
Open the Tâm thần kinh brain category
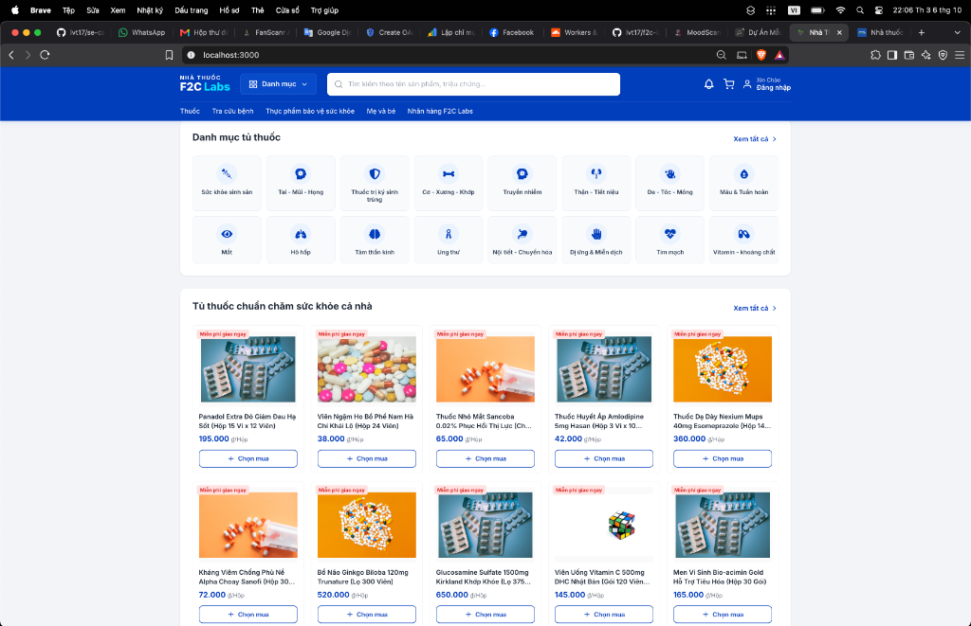tap(375, 240)
